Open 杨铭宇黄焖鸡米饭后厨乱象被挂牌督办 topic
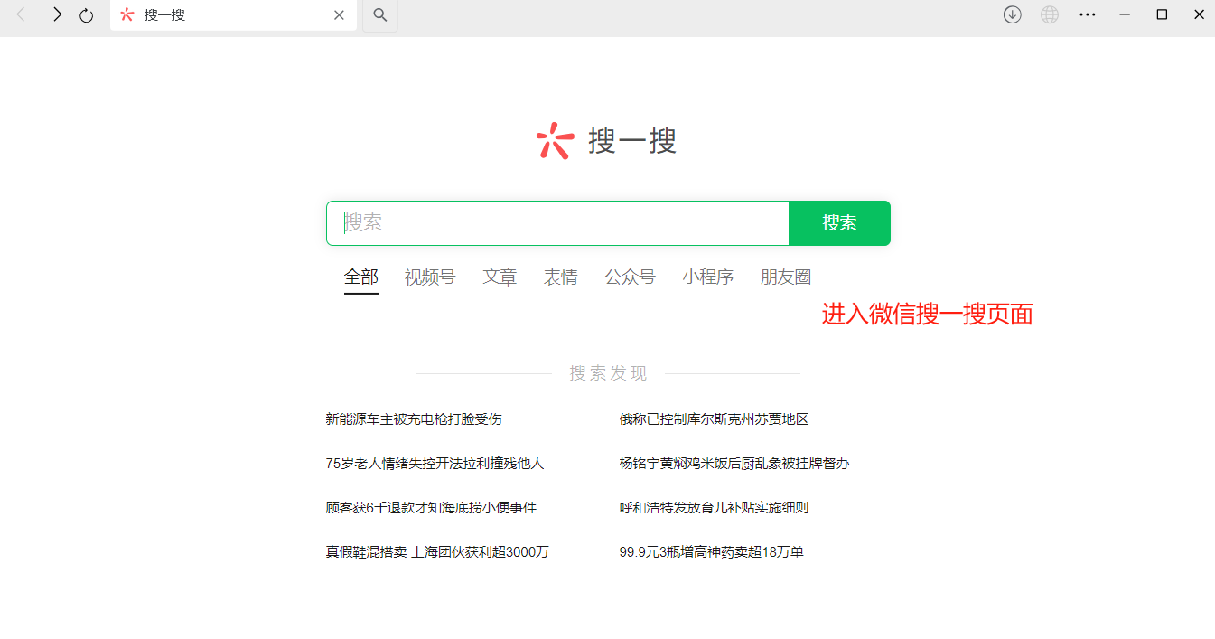 pyautogui.click(x=734, y=464)
